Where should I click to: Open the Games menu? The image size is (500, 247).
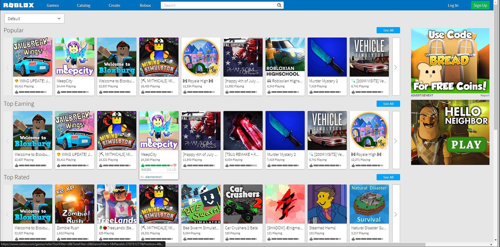53,5
